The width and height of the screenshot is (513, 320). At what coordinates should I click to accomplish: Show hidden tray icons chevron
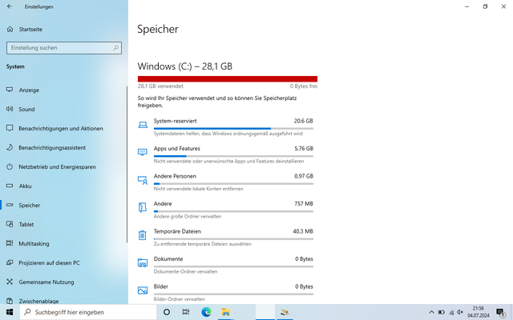pyautogui.click(x=431, y=312)
